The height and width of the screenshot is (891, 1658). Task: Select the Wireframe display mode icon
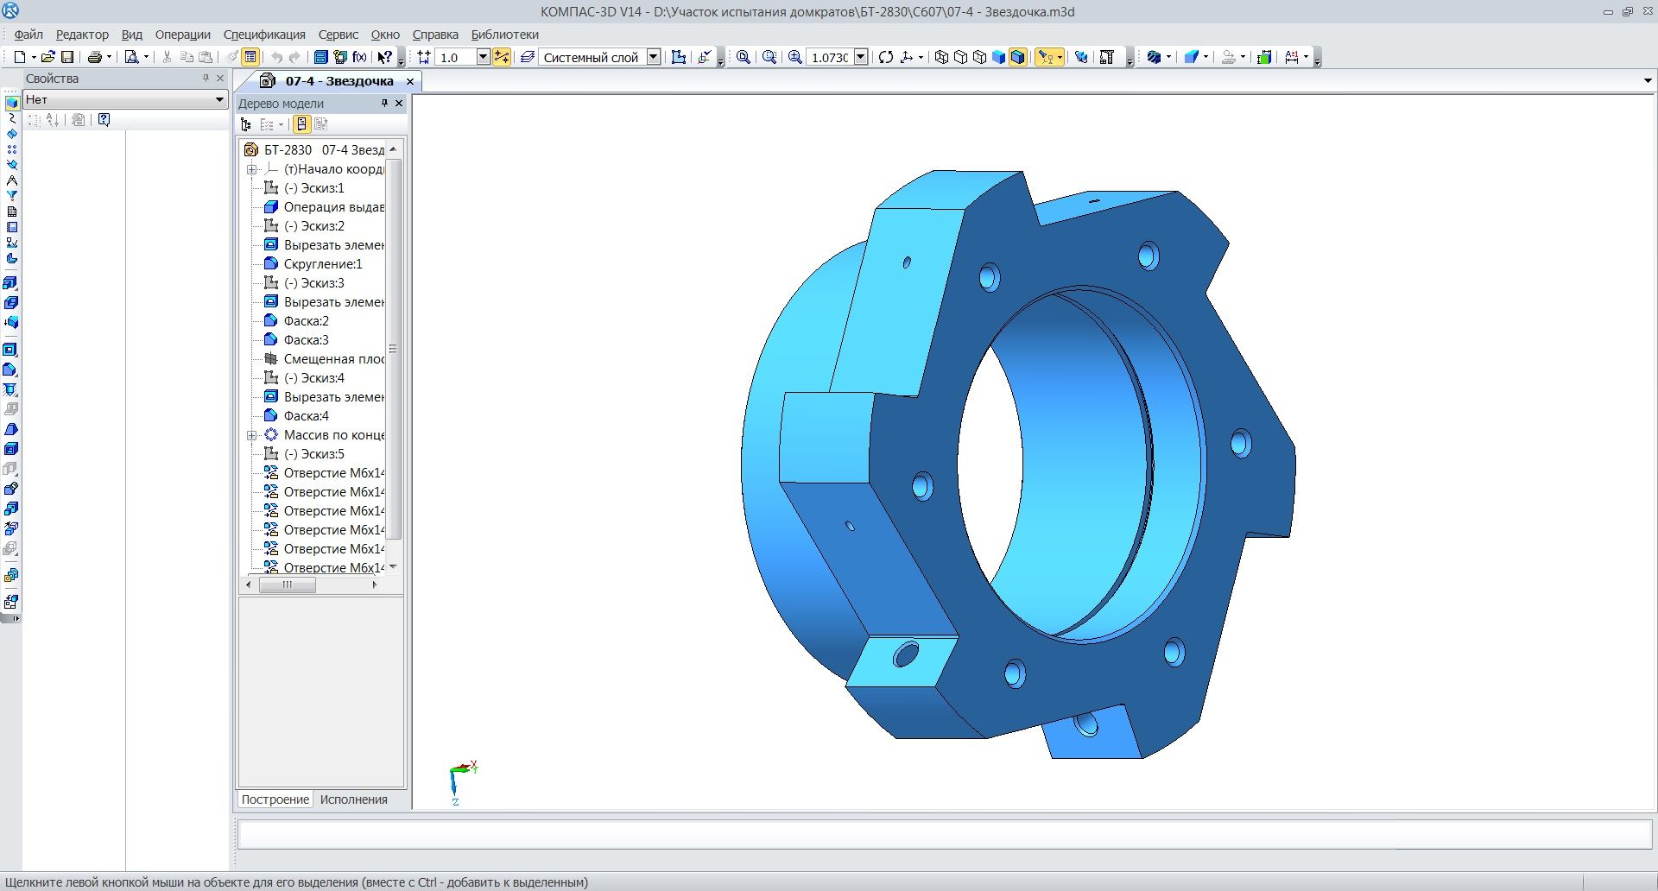click(x=941, y=57)
